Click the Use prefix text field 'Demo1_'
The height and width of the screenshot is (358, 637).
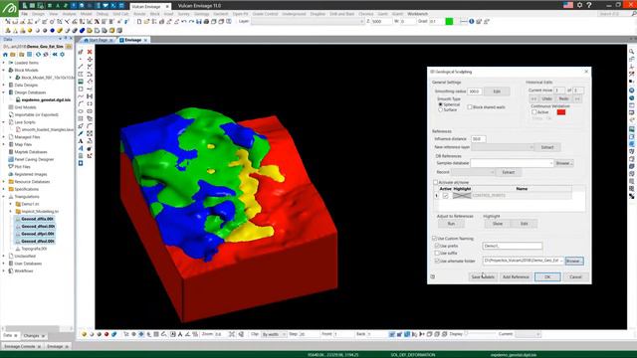point(513,246)
